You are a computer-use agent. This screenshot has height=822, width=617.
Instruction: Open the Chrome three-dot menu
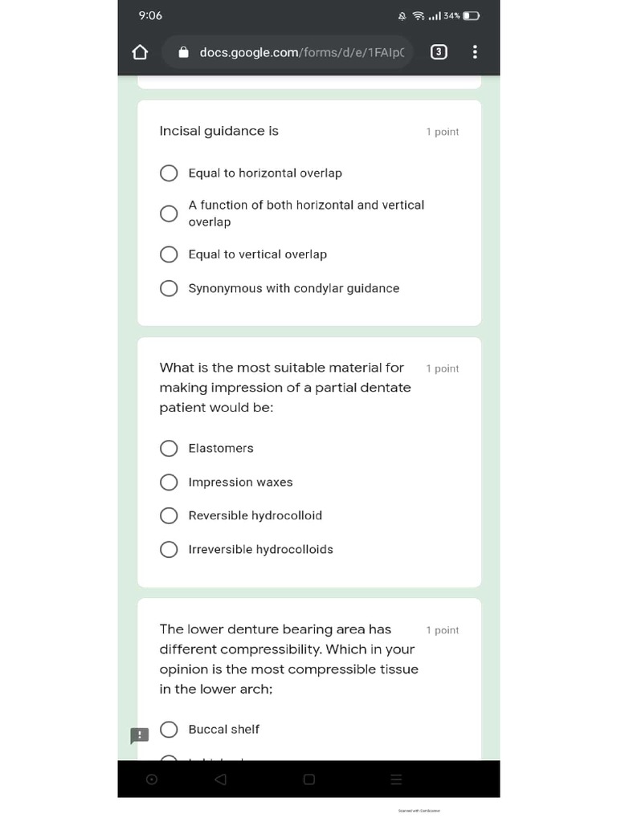pos(475,52)
